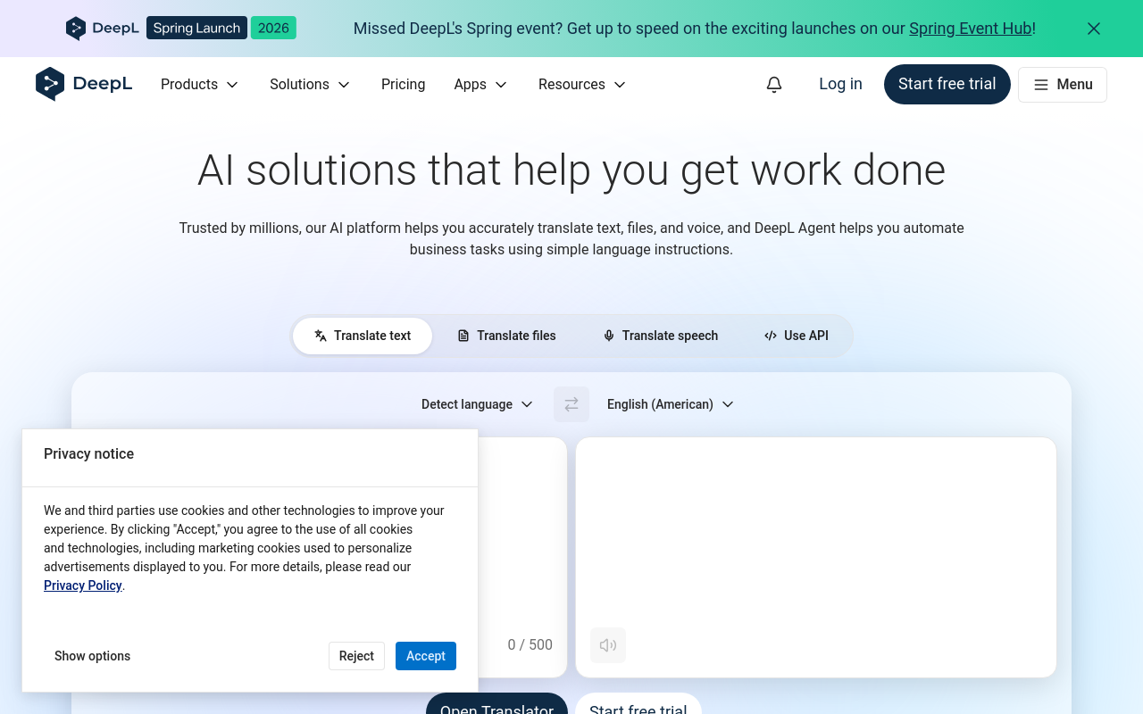This screenshot has height=714, width=1143.
Task: Click the Open Translator button
Action: [x=496, y=705]
